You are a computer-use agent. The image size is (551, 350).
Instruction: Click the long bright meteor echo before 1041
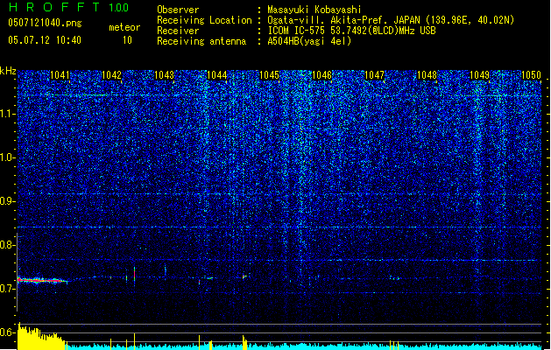tap(42, 280)
